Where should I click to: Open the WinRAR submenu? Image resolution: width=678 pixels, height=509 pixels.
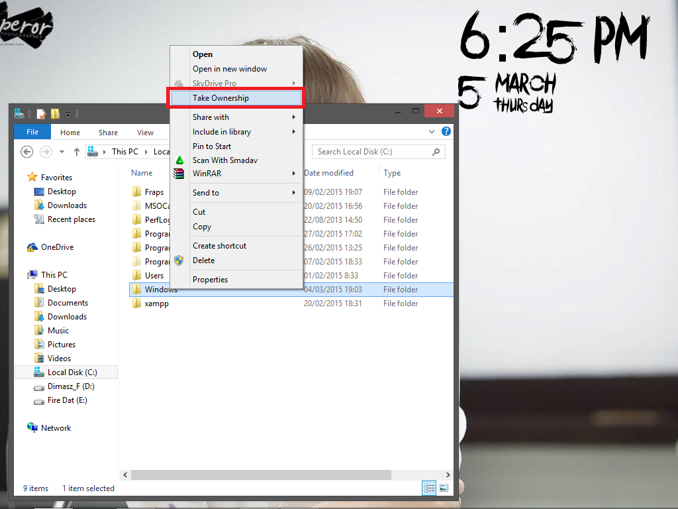[236, 173]
